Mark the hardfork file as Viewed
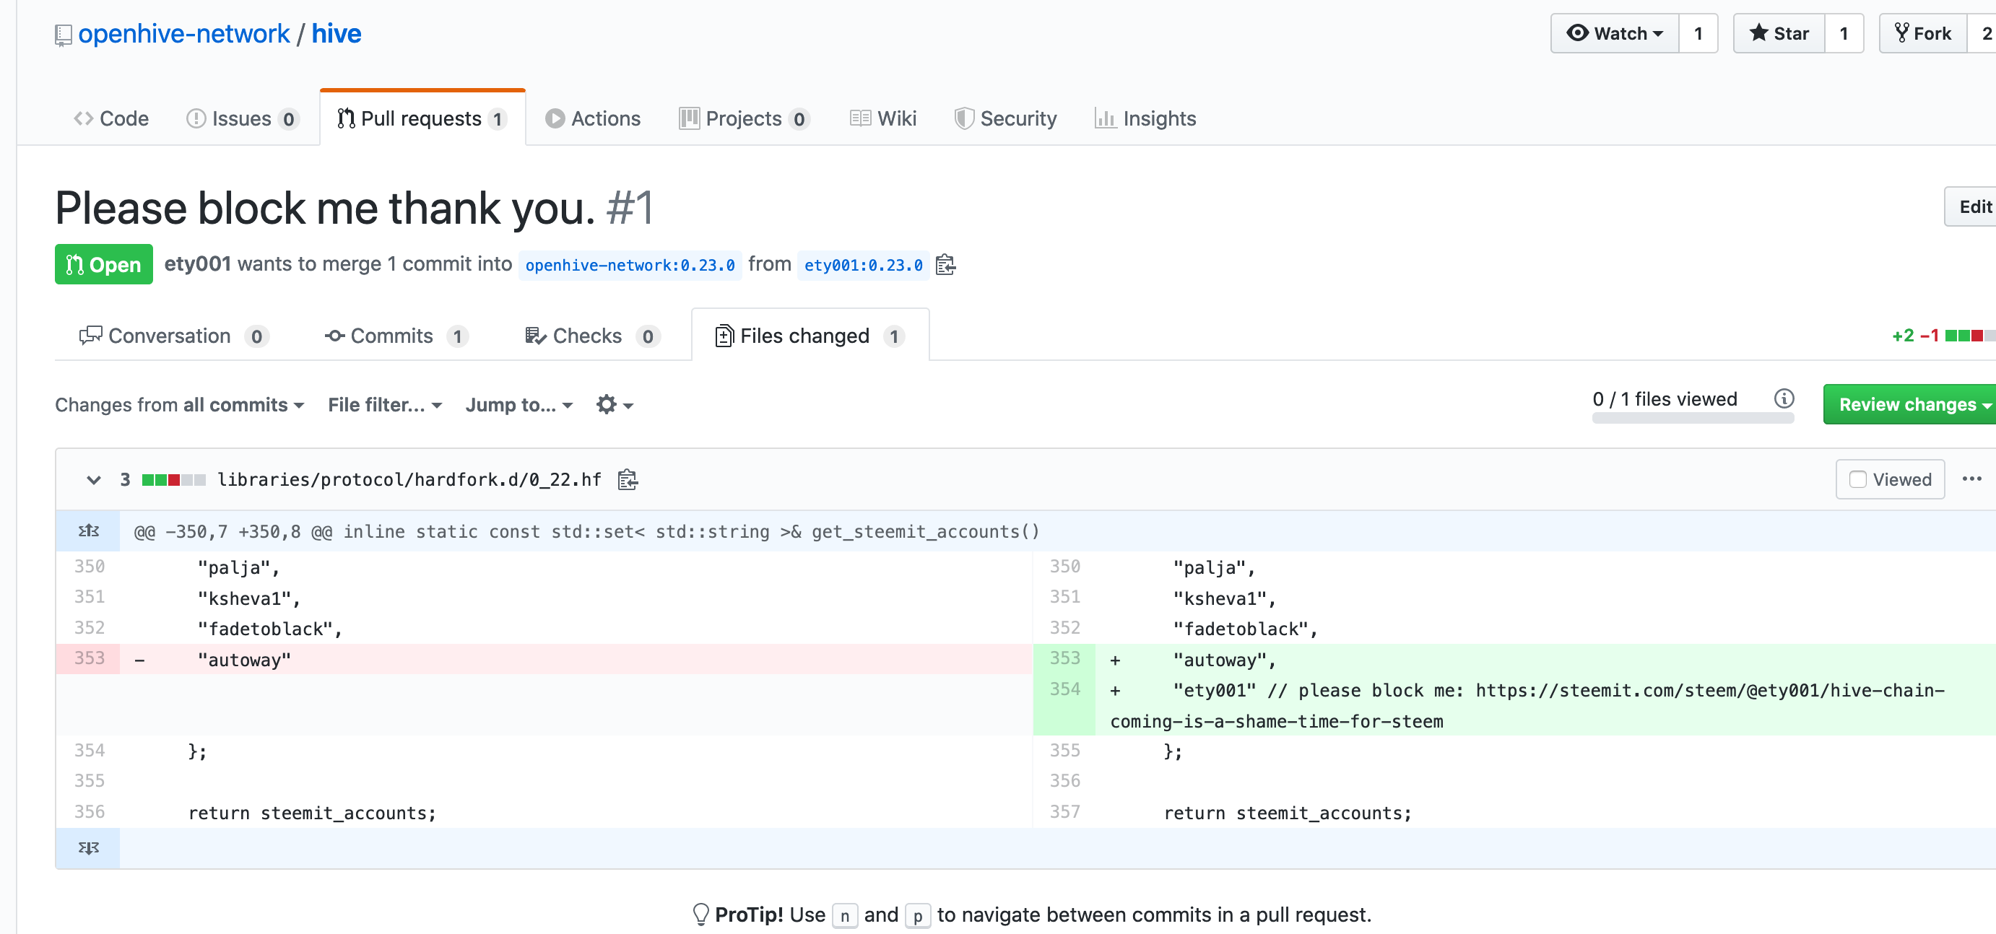Image resolution: width=1996 pixels, height=934 pixels. coord(1889,479)
